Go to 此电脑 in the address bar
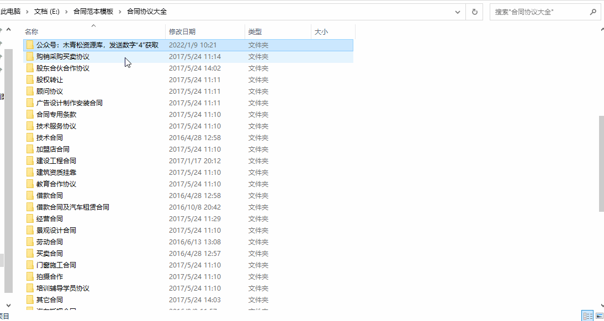This screenshot has height=321, width=604. 10,12
